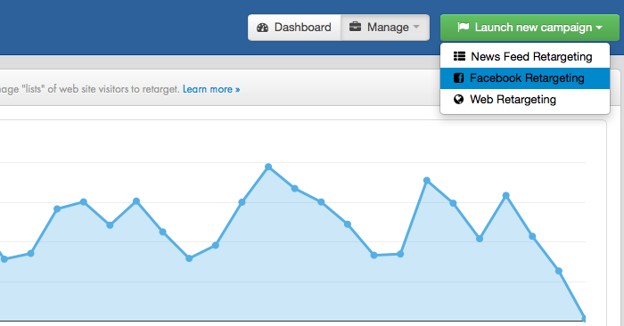Select the second-highest peak point on the right
Screen dimensions: 624x326
[x=427, y=181]
